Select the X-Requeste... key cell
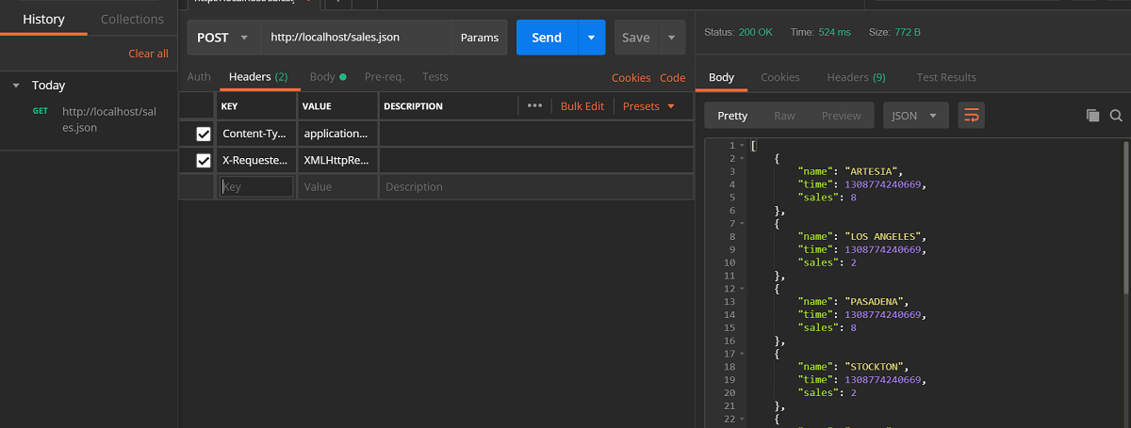 pos(257,161)
